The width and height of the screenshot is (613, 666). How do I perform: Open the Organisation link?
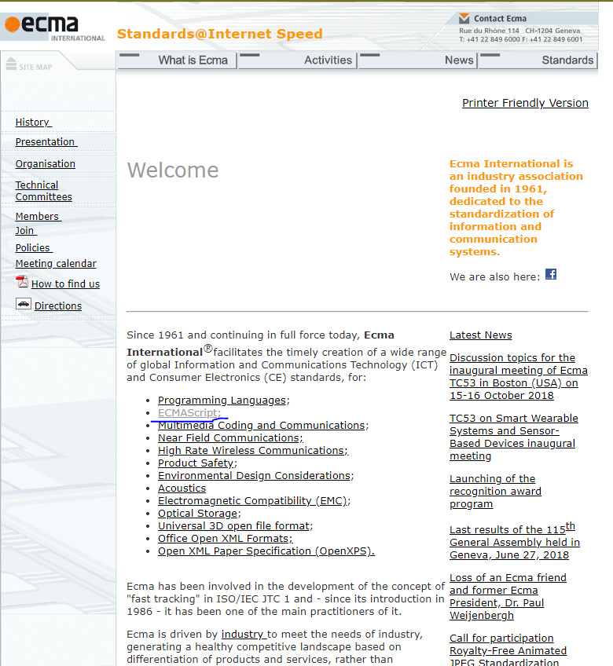pos(46,164)
